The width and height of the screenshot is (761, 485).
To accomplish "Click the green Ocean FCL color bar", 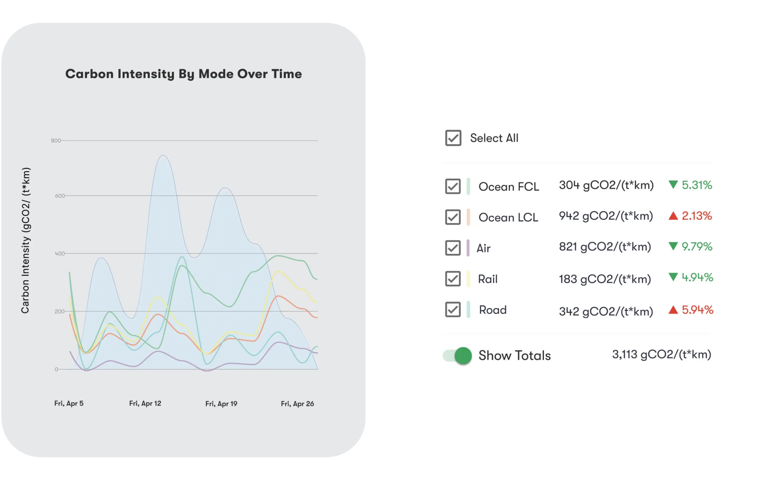I will click(468, 186).
